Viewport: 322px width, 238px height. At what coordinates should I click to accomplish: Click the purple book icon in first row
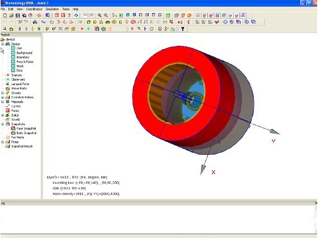click(x=48, y=15)
